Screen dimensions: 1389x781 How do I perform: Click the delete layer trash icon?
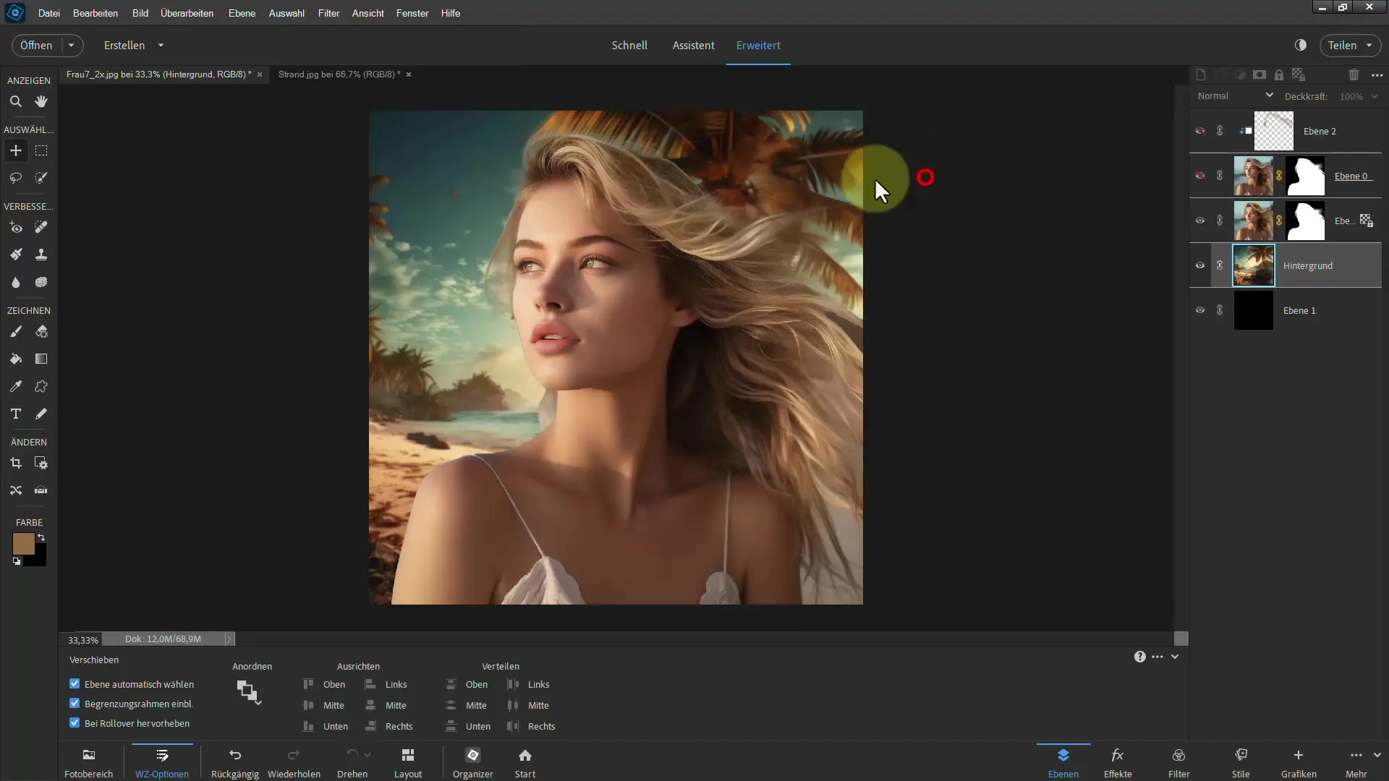point(1354,74)
